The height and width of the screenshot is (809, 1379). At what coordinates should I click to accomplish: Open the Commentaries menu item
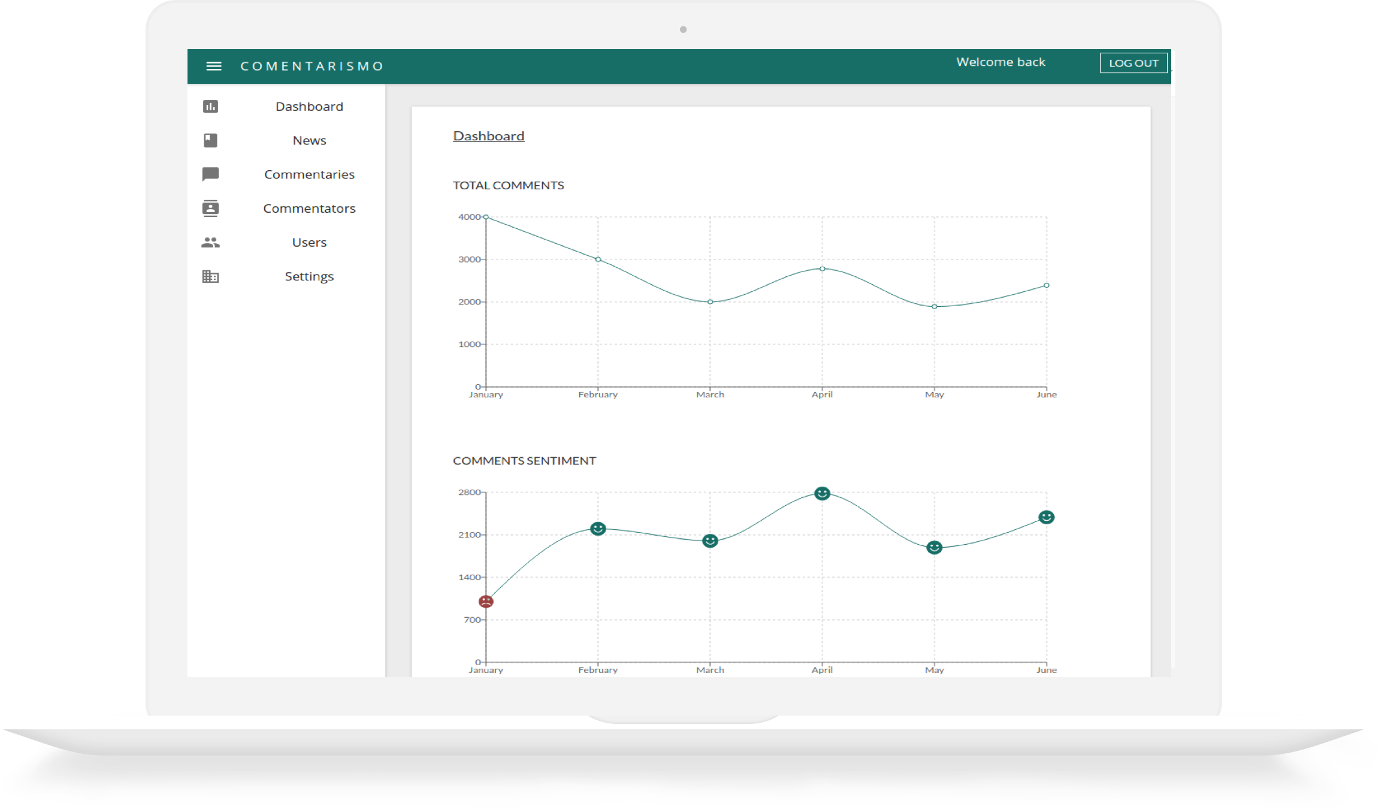[x=309, y=174]
